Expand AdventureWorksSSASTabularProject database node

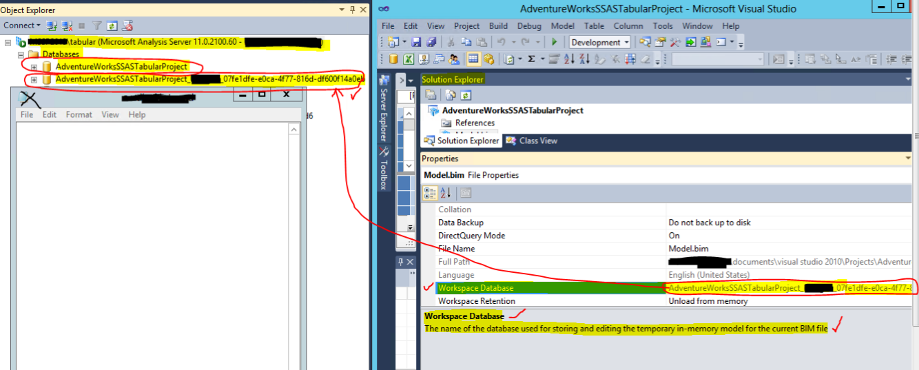click(x=34, y=67)
